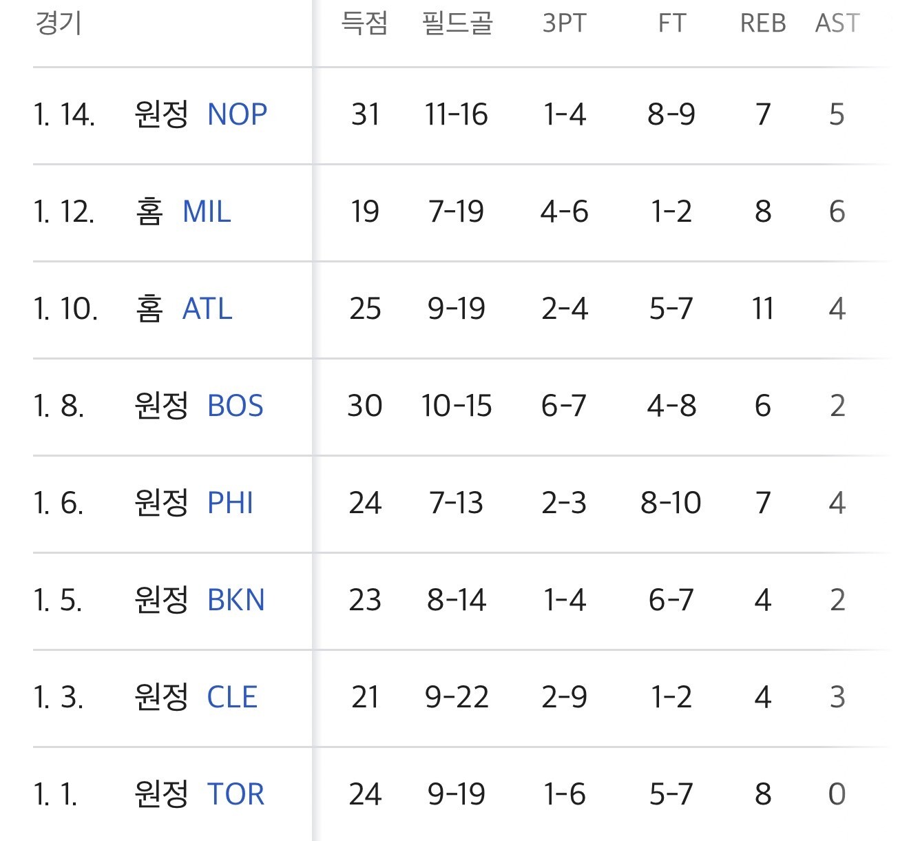Image resolution: width=909 pixels, height=841 pixels.
Task: Select the 3PT column header
Action: pyautogui.click(x=564, y=23)
